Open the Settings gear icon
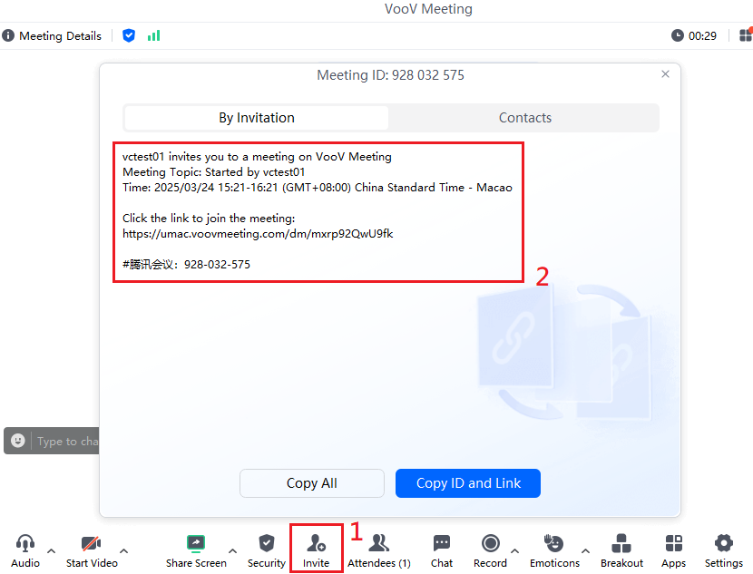This screenshot has height=574, width=753. pyautogui.click(x=724, y=544)
